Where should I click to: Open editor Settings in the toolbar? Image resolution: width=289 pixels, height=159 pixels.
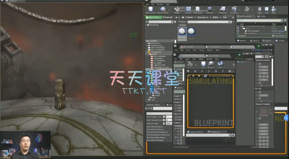click(210, 10)
